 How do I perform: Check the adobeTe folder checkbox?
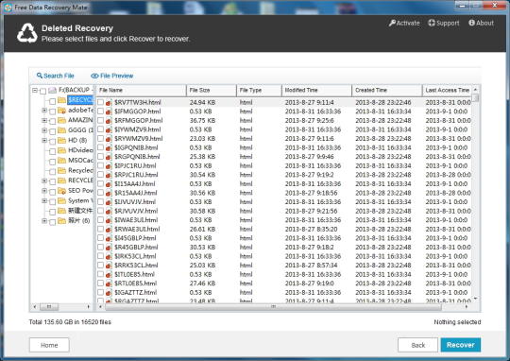[x=52, y=112]
